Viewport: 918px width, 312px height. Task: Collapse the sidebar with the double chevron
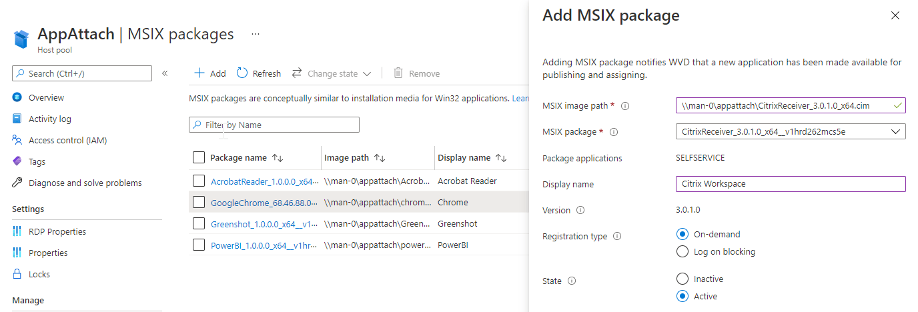tap(165, 73)
